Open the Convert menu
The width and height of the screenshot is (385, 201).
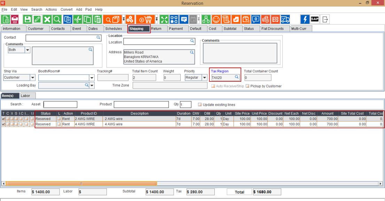66,9
